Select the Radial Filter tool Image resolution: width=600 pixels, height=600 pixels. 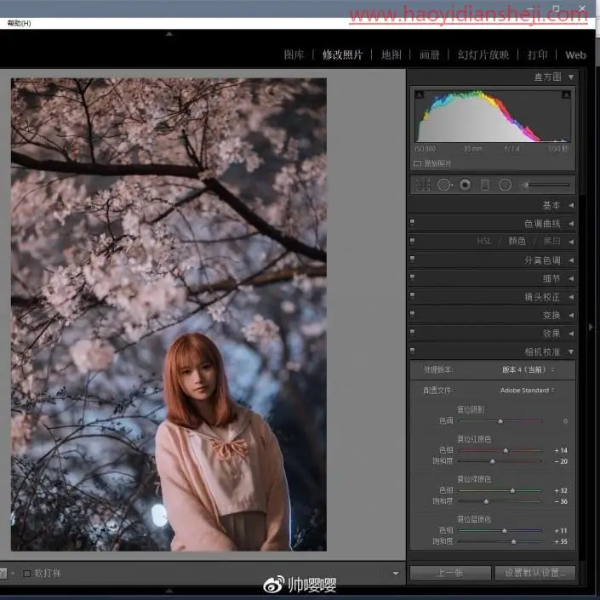pyautogui.click(x=505, y=186)
